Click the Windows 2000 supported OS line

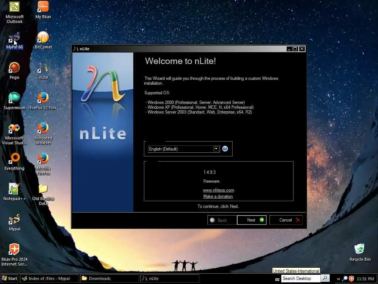[x=195, y=102]
